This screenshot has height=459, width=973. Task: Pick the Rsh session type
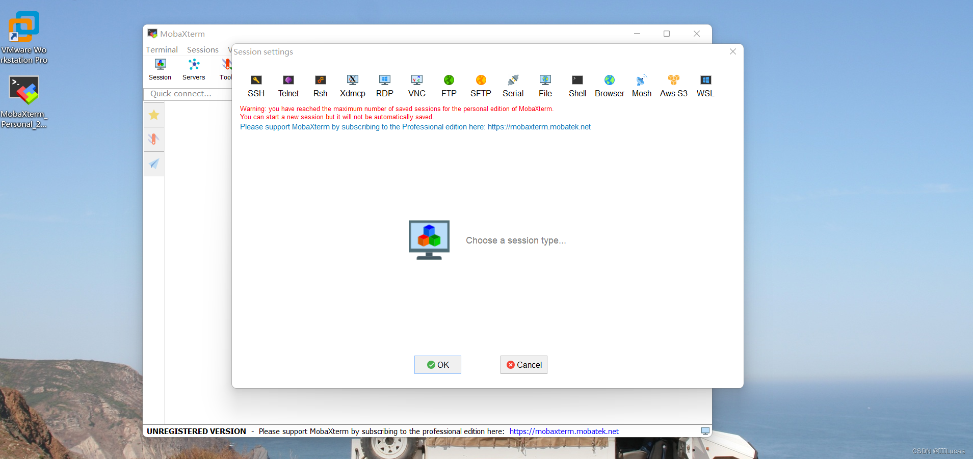320,86
